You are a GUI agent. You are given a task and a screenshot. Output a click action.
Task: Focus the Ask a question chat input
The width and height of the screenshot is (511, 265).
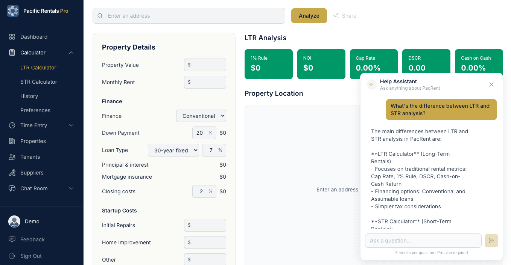click(423, 241)
